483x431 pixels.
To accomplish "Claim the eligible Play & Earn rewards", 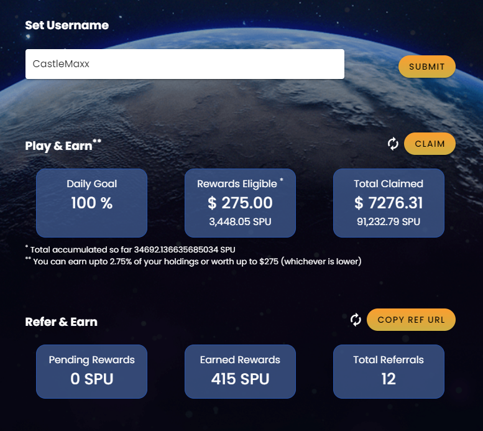I will pyautogui.click(x=430, y=144).
